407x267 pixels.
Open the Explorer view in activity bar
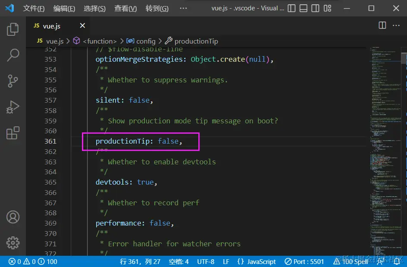coord(13,29)
